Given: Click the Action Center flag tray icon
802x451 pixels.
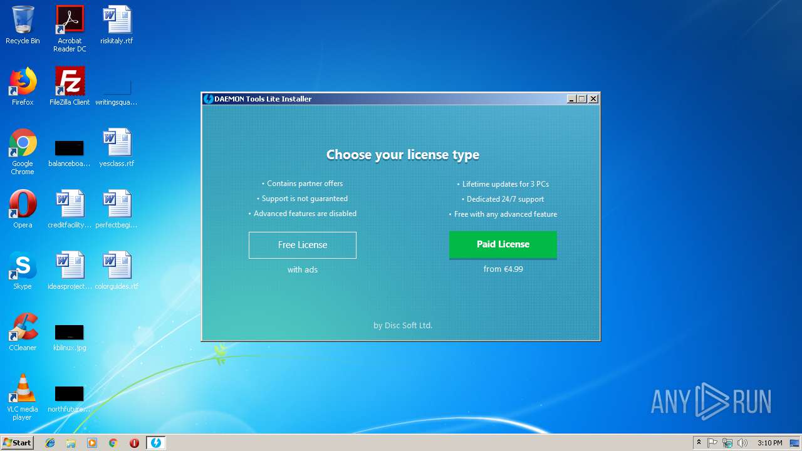Looking at the screenshot, I should (x=712, y=443).
